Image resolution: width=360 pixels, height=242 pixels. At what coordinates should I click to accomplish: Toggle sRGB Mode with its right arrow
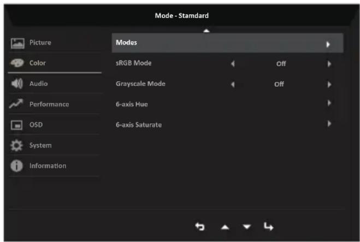pyautogui.click(x=329, y=64)
